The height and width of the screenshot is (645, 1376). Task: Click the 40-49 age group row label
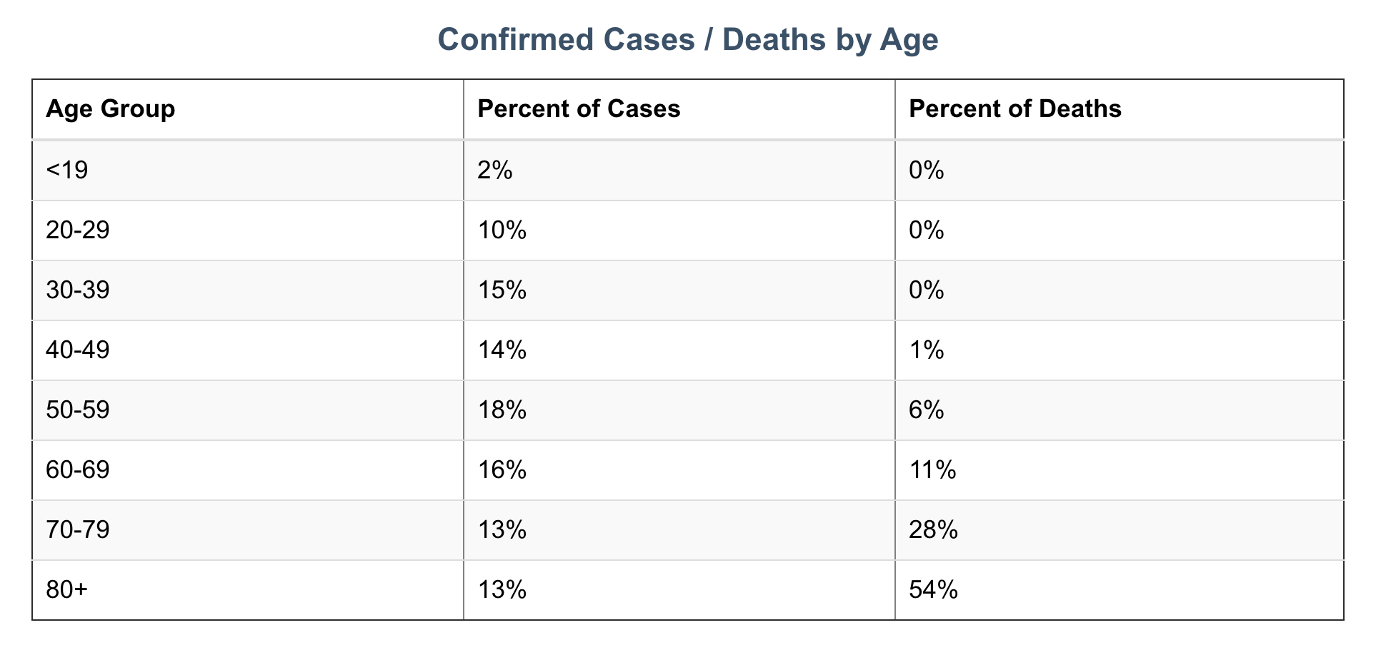click(x=78, y=350)
